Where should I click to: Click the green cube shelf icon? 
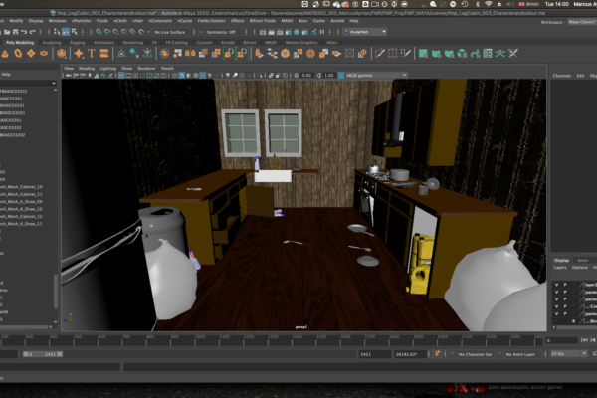point(462,54)
